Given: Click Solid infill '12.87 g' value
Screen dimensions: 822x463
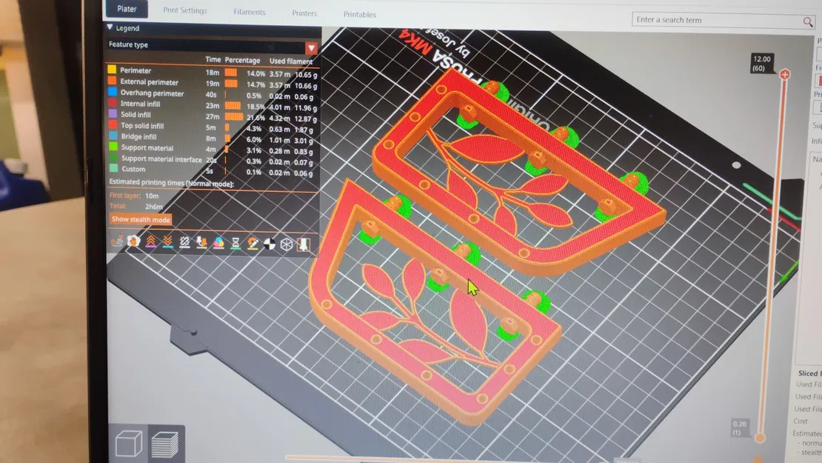Looking at the screenshot, I should 306,119.
